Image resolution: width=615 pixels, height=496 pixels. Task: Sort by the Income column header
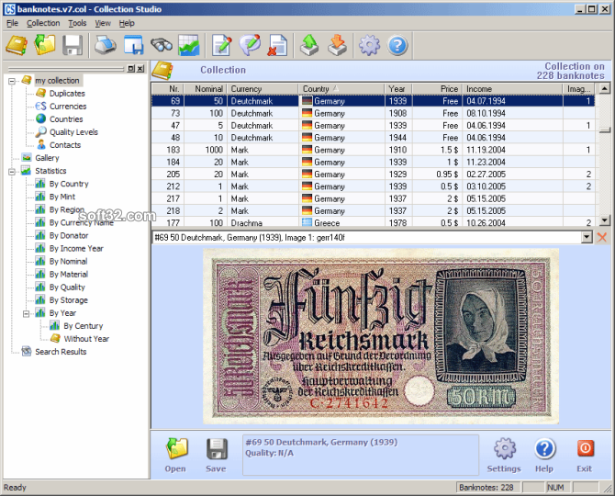[512, 89]
